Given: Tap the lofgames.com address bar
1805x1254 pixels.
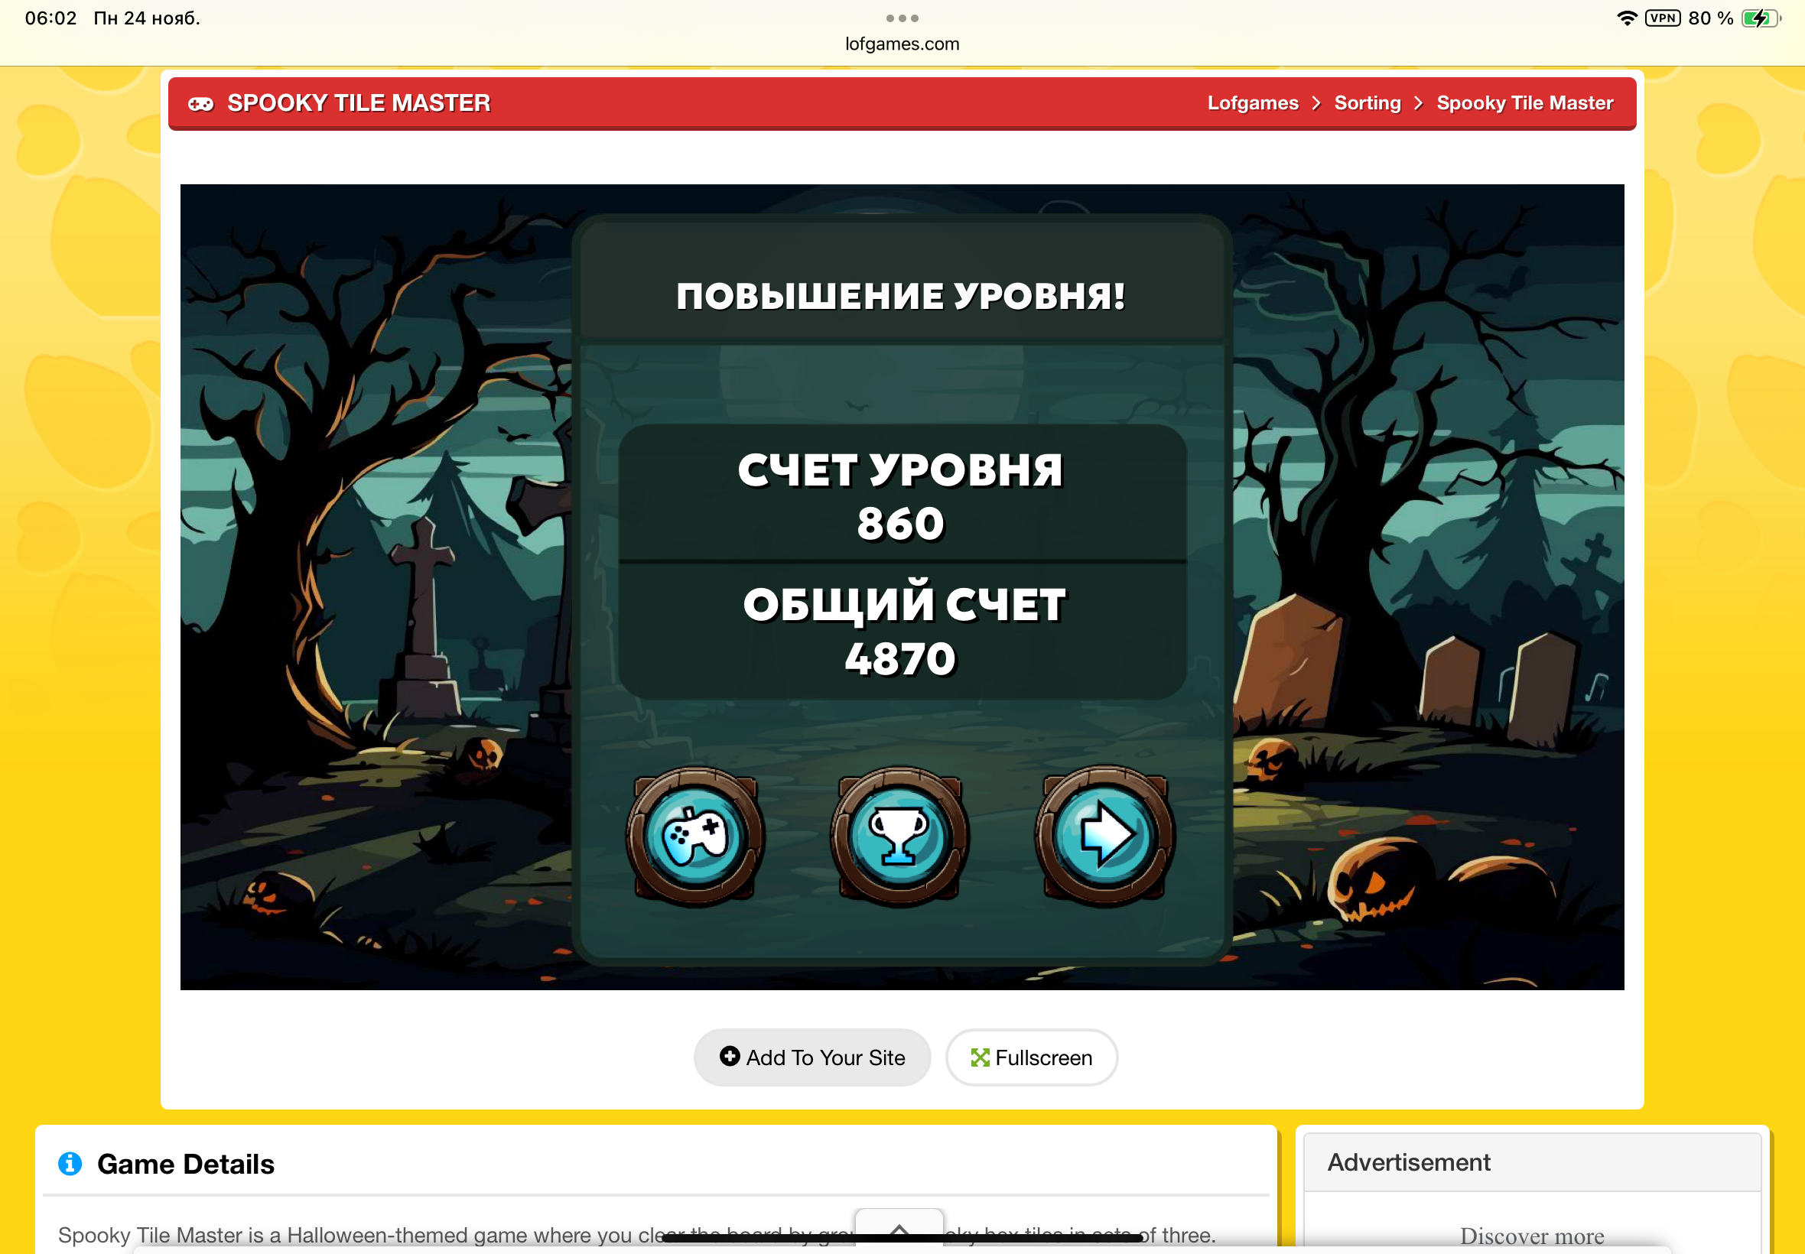Looking at the screenshot, I should pyautogui.click(x=902, y=44).
